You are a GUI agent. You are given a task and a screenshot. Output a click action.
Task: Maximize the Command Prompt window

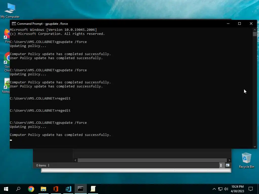tap(240, 23)
